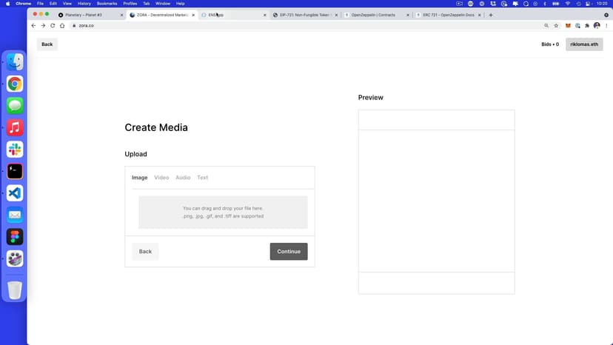Open the Terminal app in the dock
This screenshot has width=613, height=345.
tap(15, 171)
